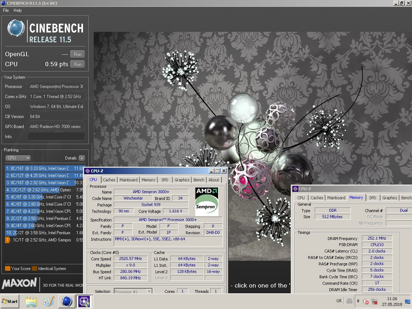Viewport: 412px width, 309px height.
Task: Click CAS# Latency value 2.0 clocks
Action: click(377, 251)
